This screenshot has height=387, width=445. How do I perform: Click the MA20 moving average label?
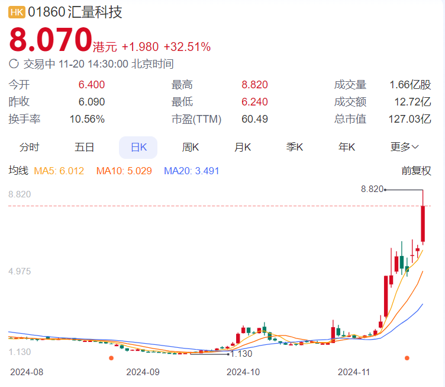[x=191, y=171]
